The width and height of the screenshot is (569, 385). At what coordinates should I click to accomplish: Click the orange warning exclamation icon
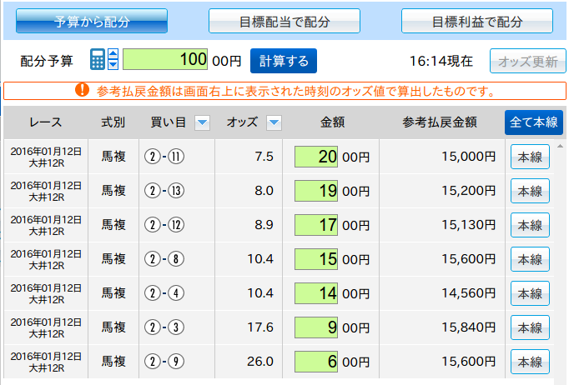(x=82, y=90)
